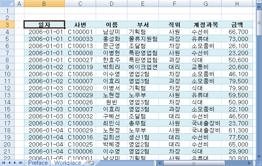Select cell containing 한효주

[112, 60]
